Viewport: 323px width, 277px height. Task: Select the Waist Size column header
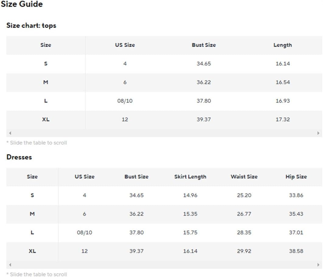[x=244, y=177]
